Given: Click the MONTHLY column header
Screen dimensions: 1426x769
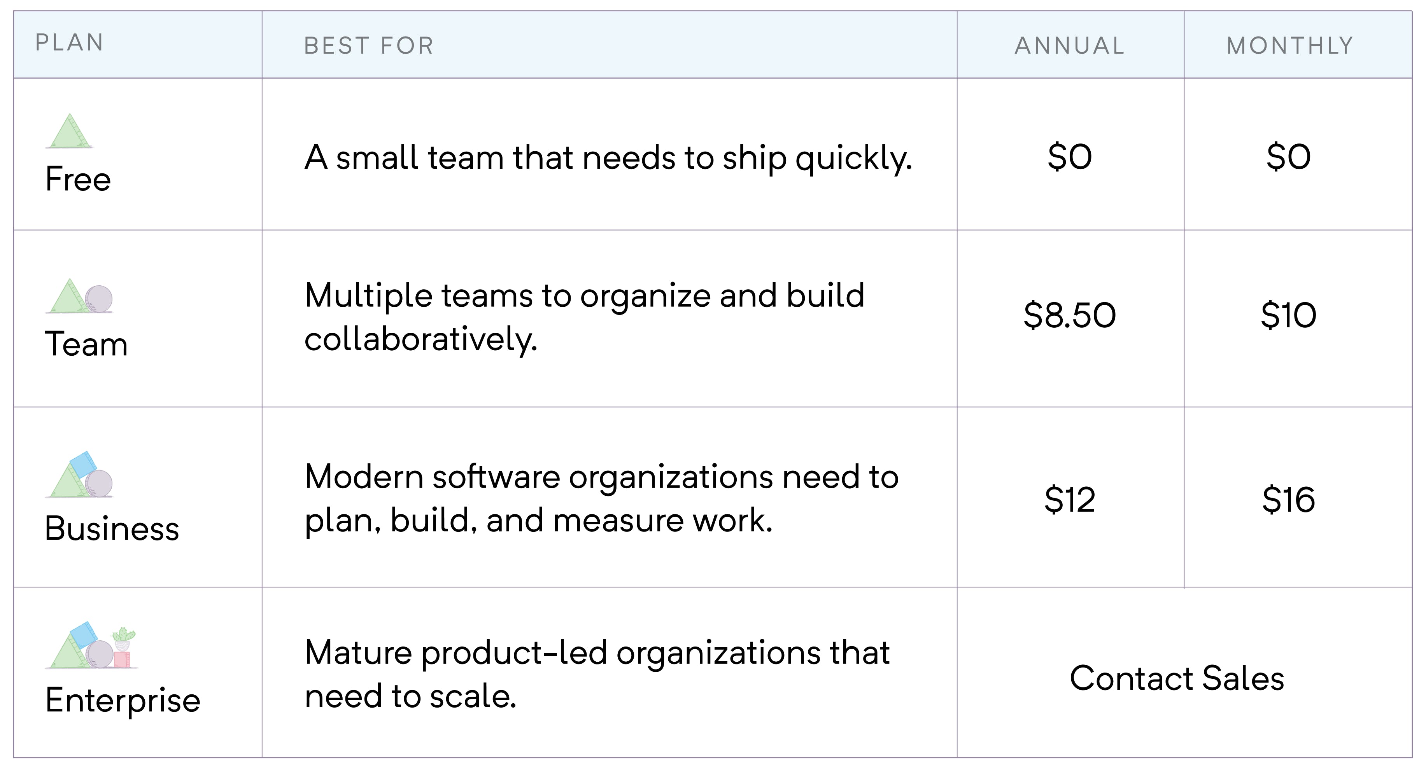Looking at the screenshot, I should (x=1290, y=46).
